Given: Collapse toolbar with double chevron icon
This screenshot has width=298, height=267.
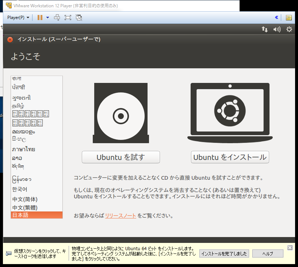Looking at the screenshot, I should pos(276,18).
